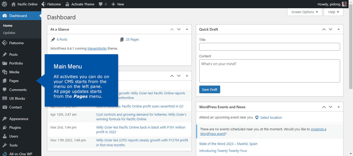Click the WordPress logo icon
The image size is (353, 156).
coord(4,4)
